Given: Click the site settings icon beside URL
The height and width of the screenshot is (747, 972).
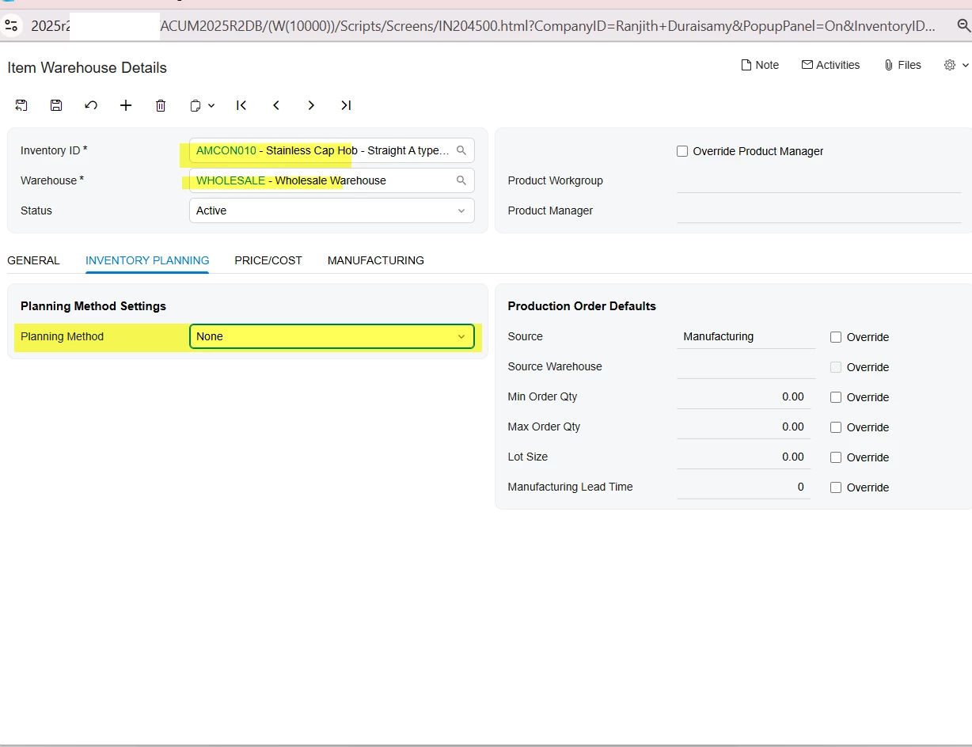Looking at the screenshot, I should pos(11,26).
